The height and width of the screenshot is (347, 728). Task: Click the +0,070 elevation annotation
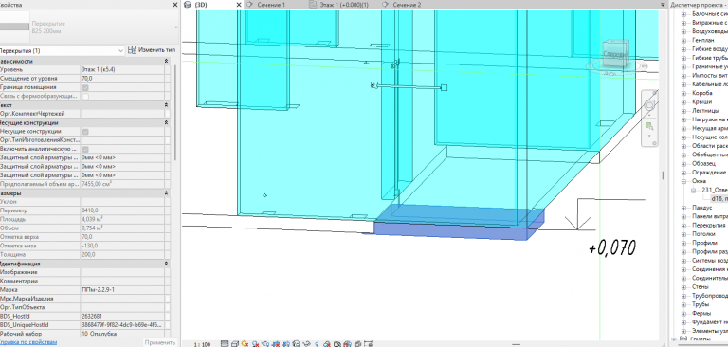(x=612, y=247)
